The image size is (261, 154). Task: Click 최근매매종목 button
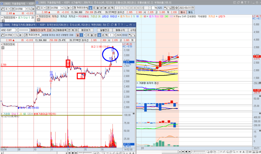click(59, 30)
